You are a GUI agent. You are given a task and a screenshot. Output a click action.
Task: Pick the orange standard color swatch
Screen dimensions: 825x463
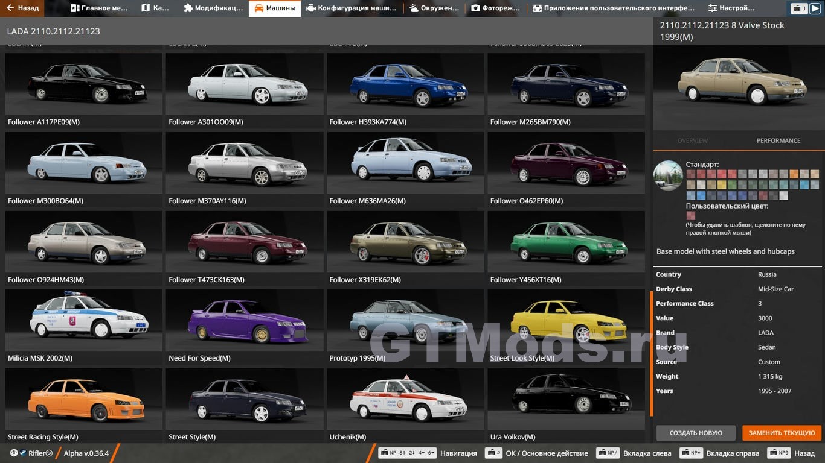[x=794, y=174]
